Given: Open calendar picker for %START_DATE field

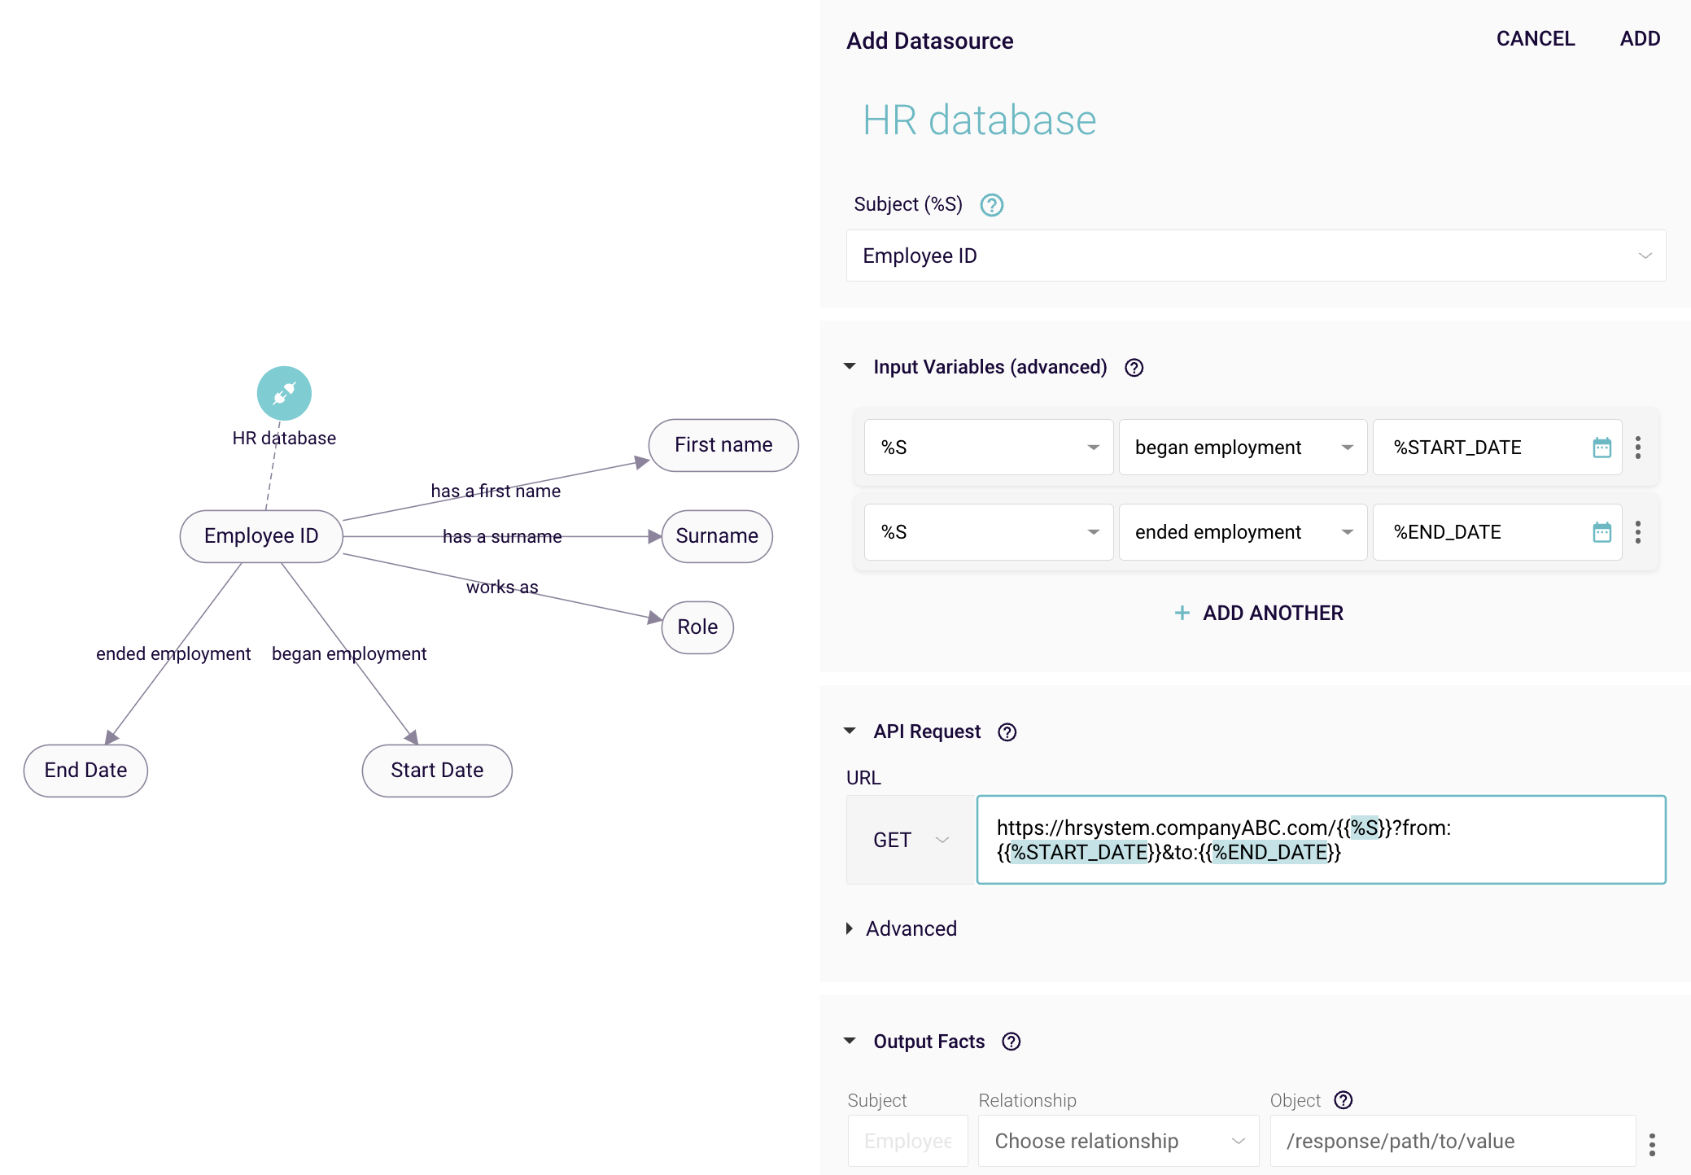Looking at the screenshot, I should point(1601,448).
